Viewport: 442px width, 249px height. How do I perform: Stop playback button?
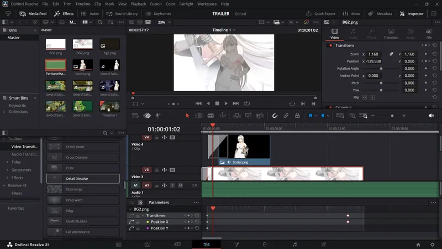coord(217,103)
